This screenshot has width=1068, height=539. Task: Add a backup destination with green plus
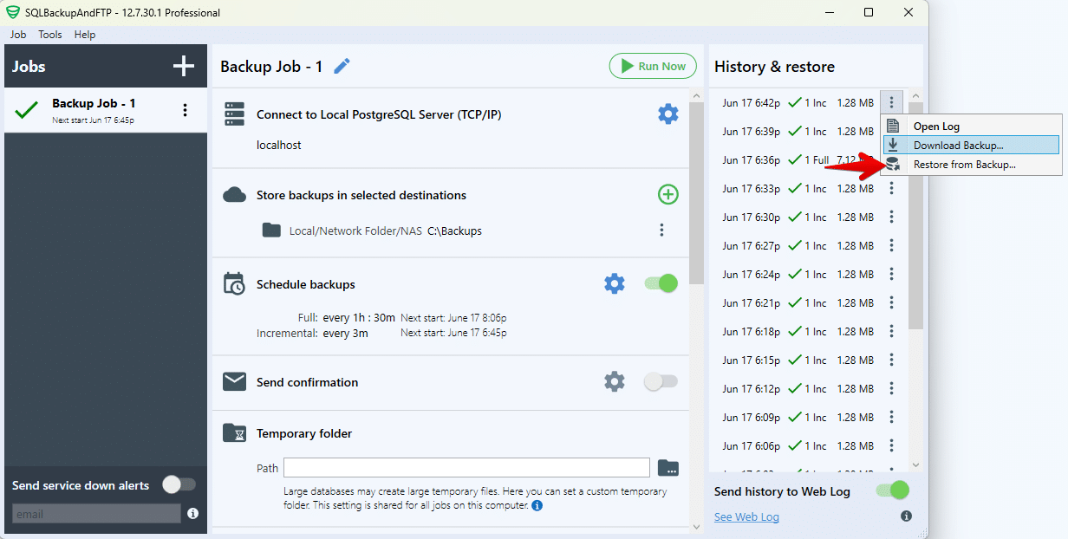point(667,194)
